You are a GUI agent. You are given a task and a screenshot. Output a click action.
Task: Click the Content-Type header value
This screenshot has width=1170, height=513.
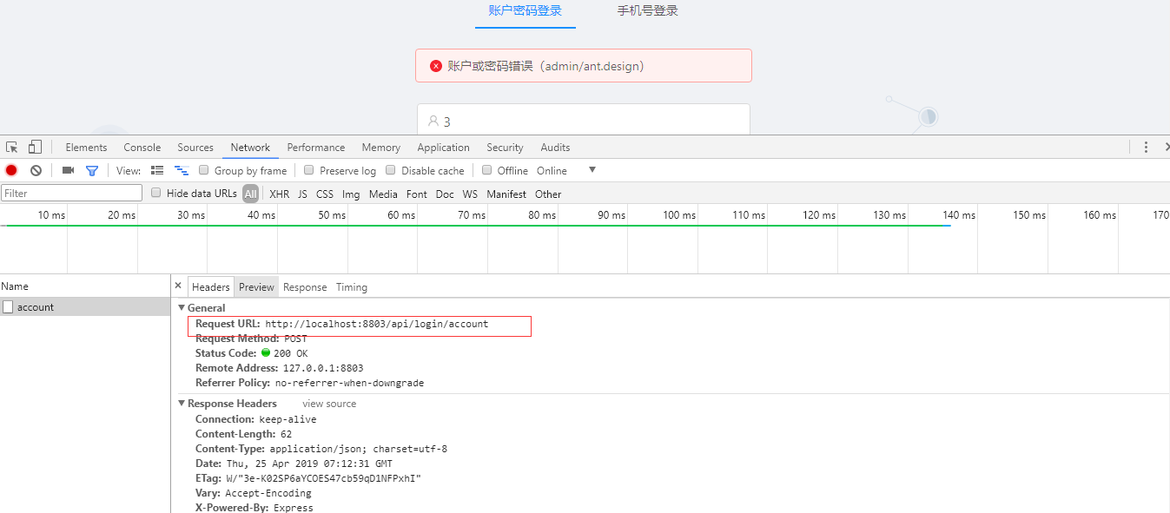point(359,449)
